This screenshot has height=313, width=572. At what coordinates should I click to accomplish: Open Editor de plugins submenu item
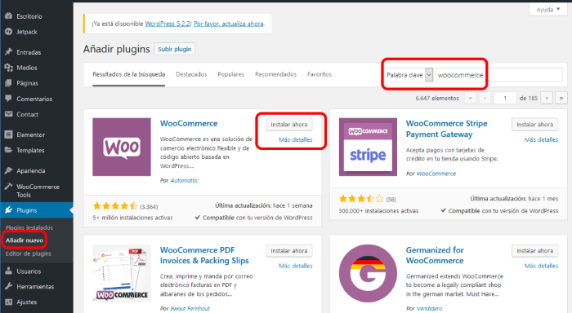(29, 253)
